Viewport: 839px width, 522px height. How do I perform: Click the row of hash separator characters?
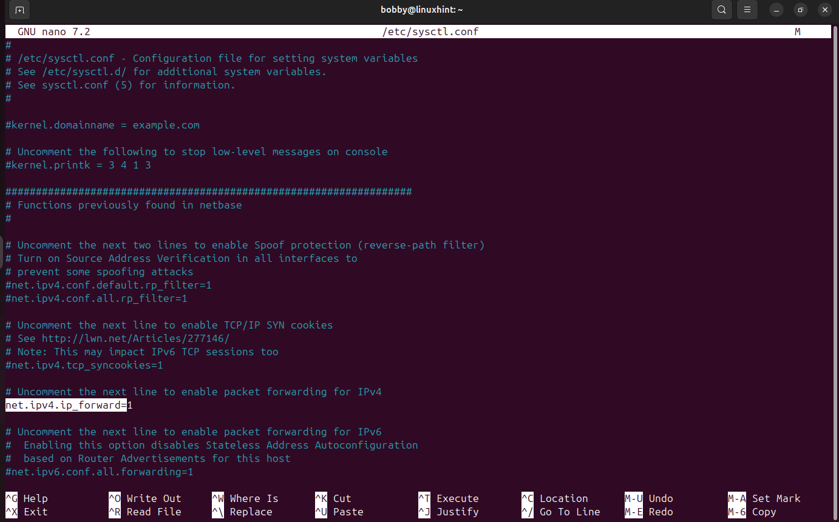click(209, 192)
